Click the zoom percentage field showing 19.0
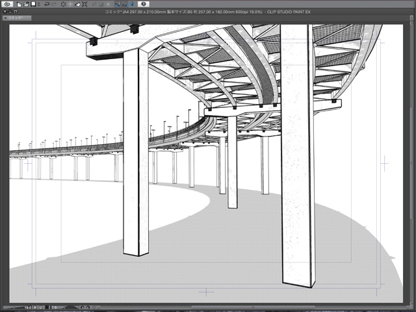Image resolution: width=416 pixels, height=312 pixels. coord(29,307)
